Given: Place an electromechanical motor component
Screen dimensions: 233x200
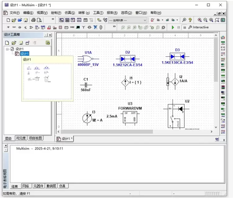Looking at the screenshot, I should [89, 27].
